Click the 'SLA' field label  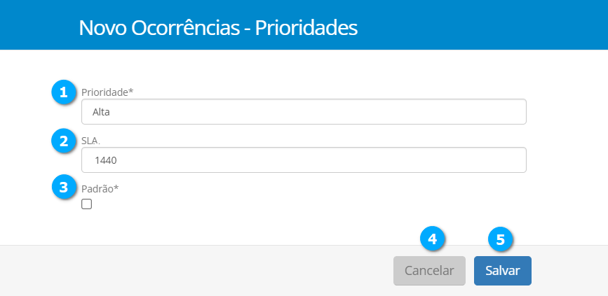pyautogui.click(x=90, y=140)
